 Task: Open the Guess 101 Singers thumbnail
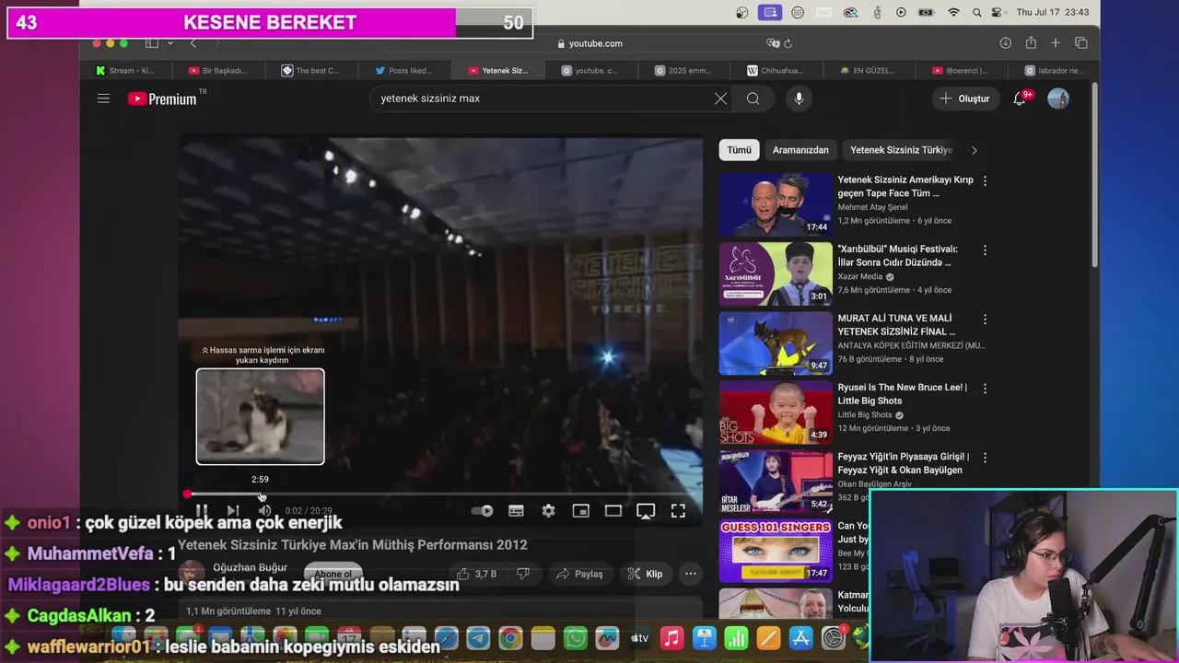776,550
